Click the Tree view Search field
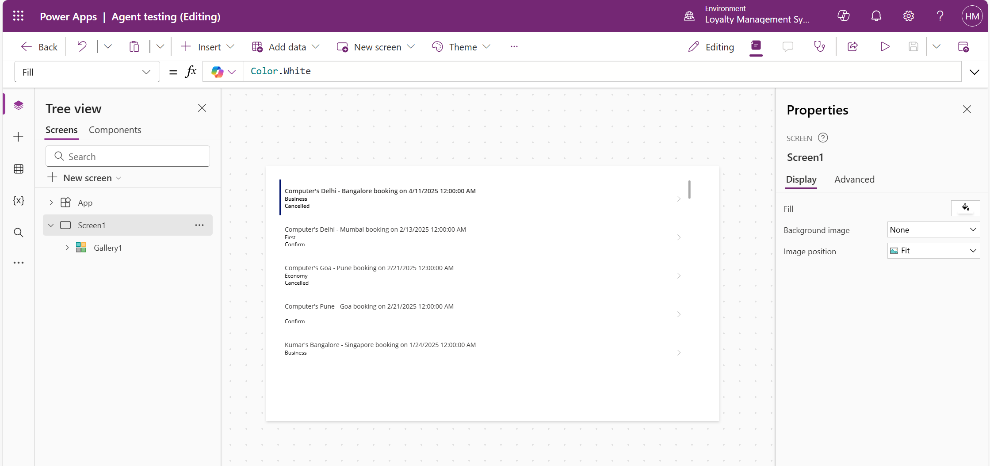The width and height of the screenshot is (990, 466). pos(128,157)
